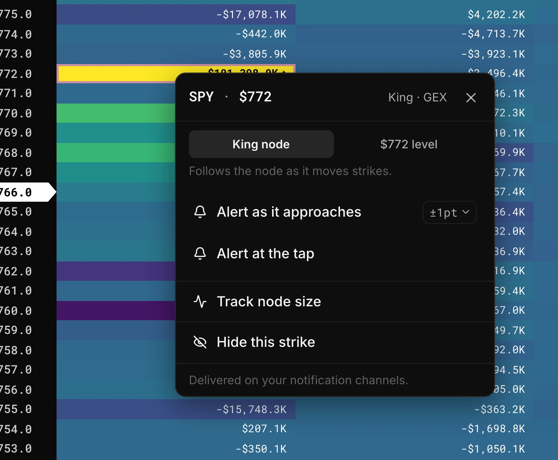
Task: Click strike 760.0 in the price column
Action: click(16, 311)
